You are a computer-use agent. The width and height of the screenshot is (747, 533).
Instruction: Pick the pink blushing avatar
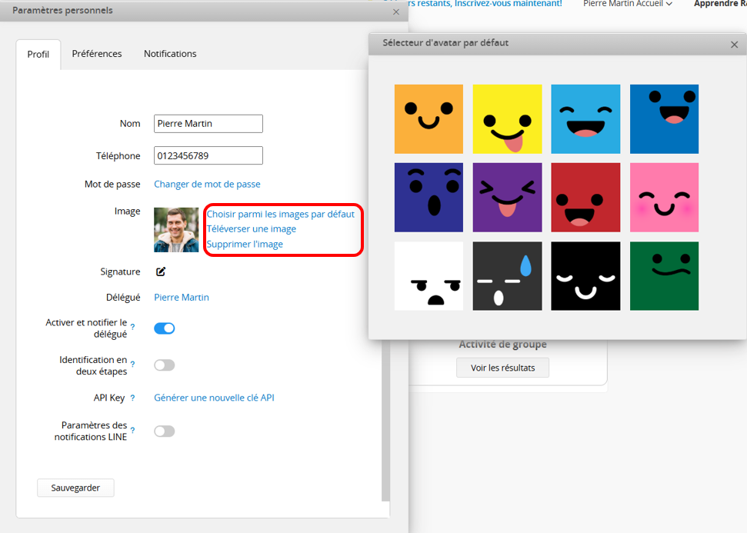[x=664, y=198]
